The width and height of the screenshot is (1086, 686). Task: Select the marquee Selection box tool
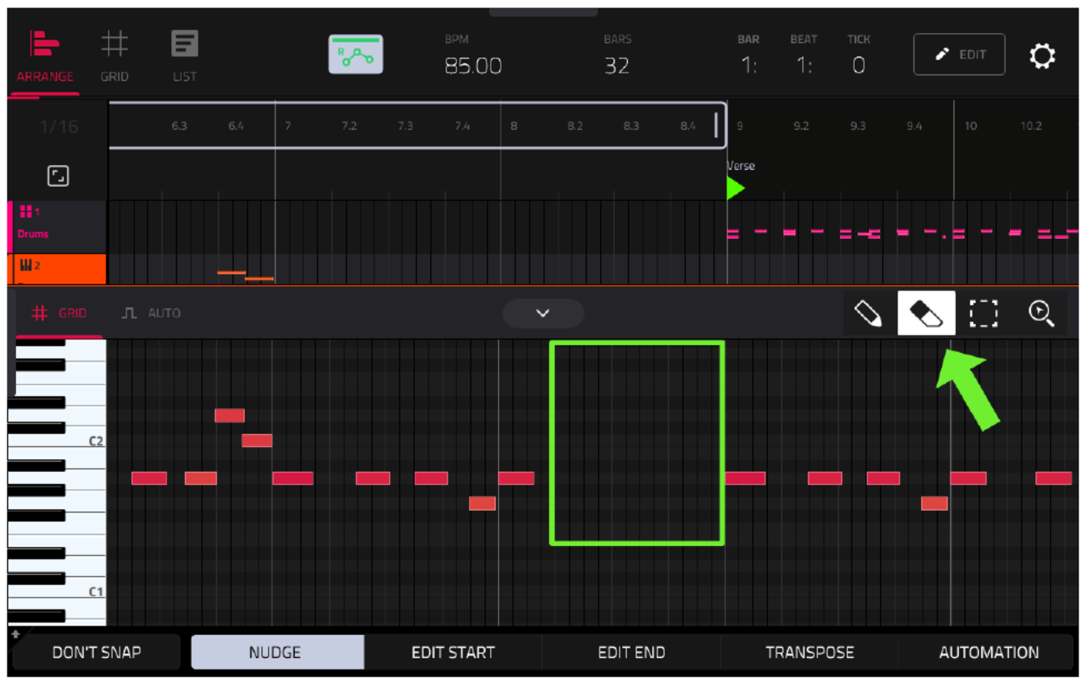983,313
